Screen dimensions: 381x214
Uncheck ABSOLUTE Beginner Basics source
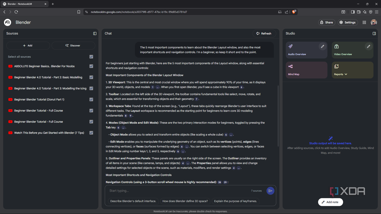[91, 66]
